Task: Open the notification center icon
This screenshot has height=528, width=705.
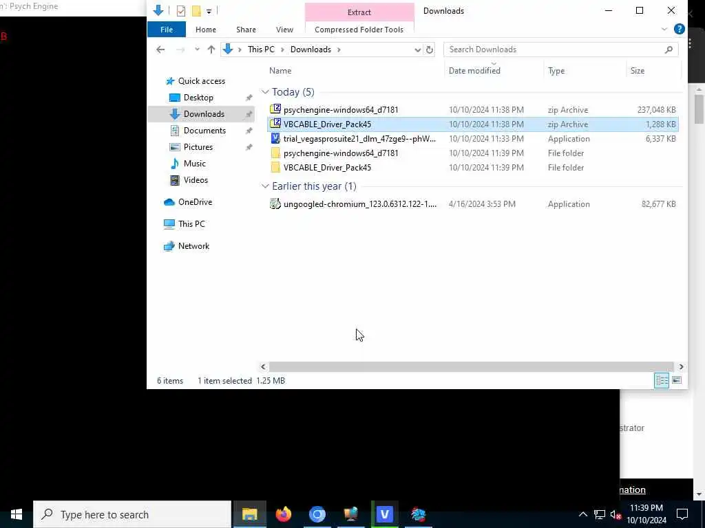Action: [682, 514]
